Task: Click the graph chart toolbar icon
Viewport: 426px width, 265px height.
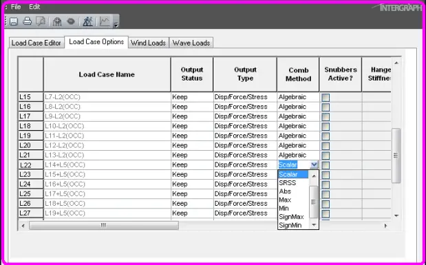Action: point(105,21)
